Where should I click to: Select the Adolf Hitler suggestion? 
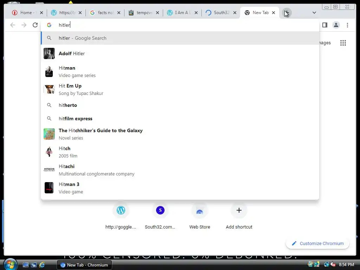point(180,53)
